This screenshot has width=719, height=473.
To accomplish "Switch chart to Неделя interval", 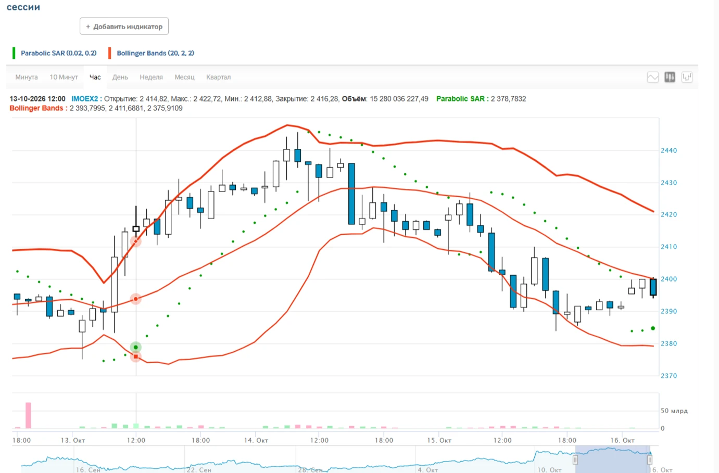I will pos(151,77).
